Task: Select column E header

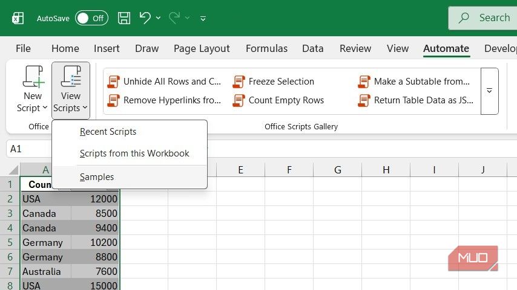Action: click(x=241, y=170)
